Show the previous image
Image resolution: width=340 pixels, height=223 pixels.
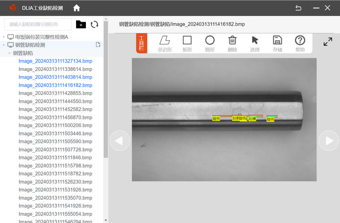[x=119, y=141]
